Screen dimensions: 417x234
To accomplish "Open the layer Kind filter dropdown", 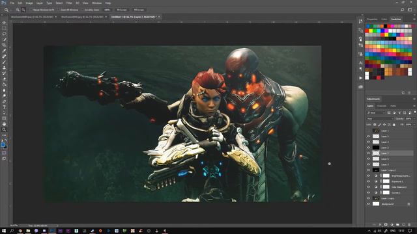I will tap(376, 112).
